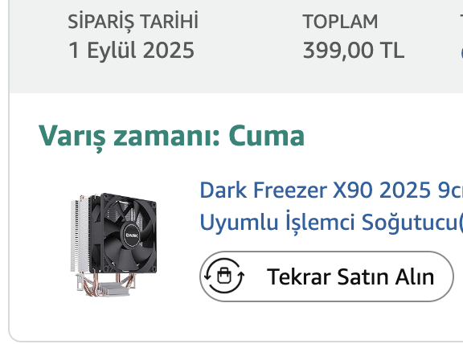Image resolution: width=463 pixels, height=344 pixels.
Task: Click the Tekrar Satın Alın button
Action: click(326, 276)
